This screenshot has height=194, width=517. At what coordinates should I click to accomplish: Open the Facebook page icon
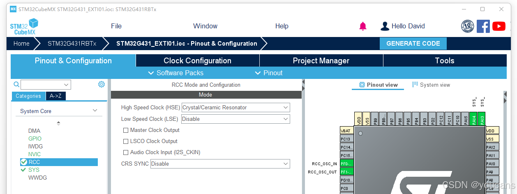coord(483,26)
